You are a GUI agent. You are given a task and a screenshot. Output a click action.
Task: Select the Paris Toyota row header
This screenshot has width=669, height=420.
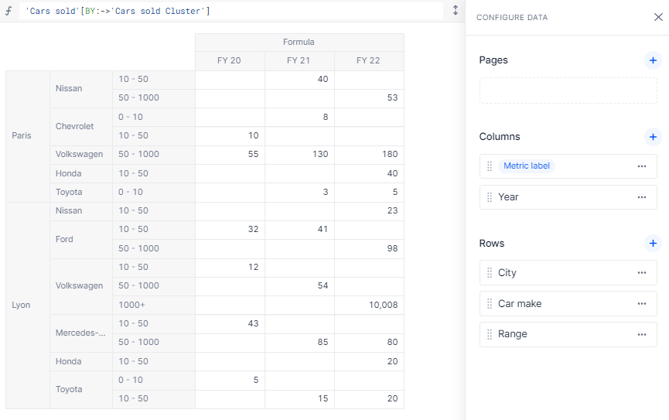coord(81,192)
